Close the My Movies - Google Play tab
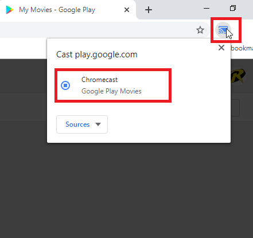 127,10
